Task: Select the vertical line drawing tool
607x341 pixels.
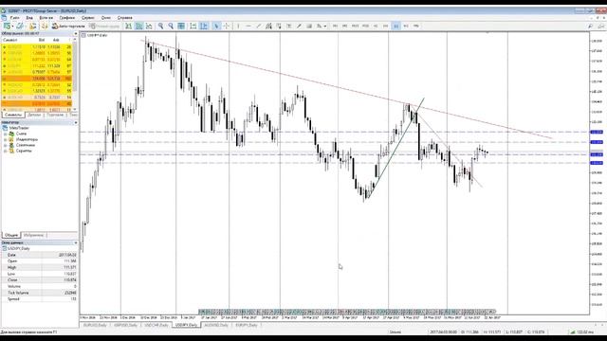Action: pyautogui.click(x=238, y=26)
